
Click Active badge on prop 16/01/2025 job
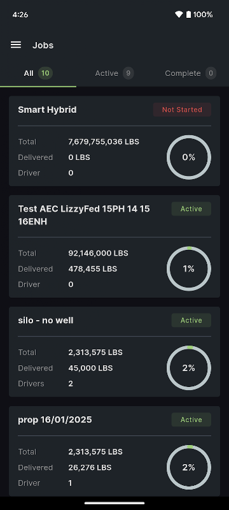(191, 419)
